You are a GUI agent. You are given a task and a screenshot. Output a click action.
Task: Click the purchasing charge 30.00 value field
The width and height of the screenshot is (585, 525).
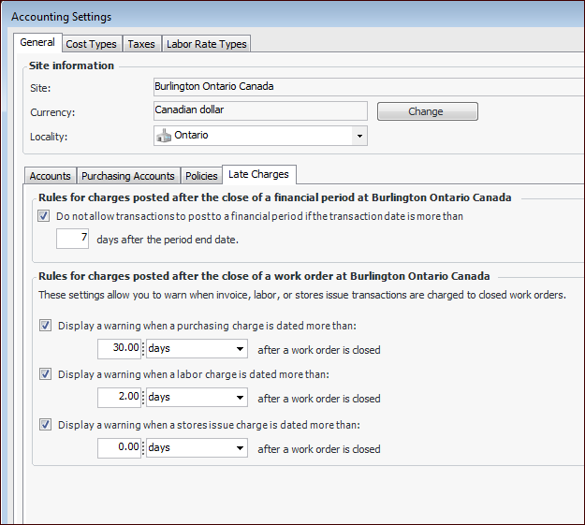(119, 348)
